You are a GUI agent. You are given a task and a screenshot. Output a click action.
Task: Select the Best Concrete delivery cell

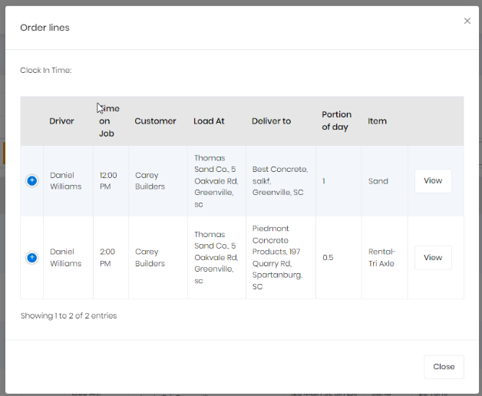[280, 181]
